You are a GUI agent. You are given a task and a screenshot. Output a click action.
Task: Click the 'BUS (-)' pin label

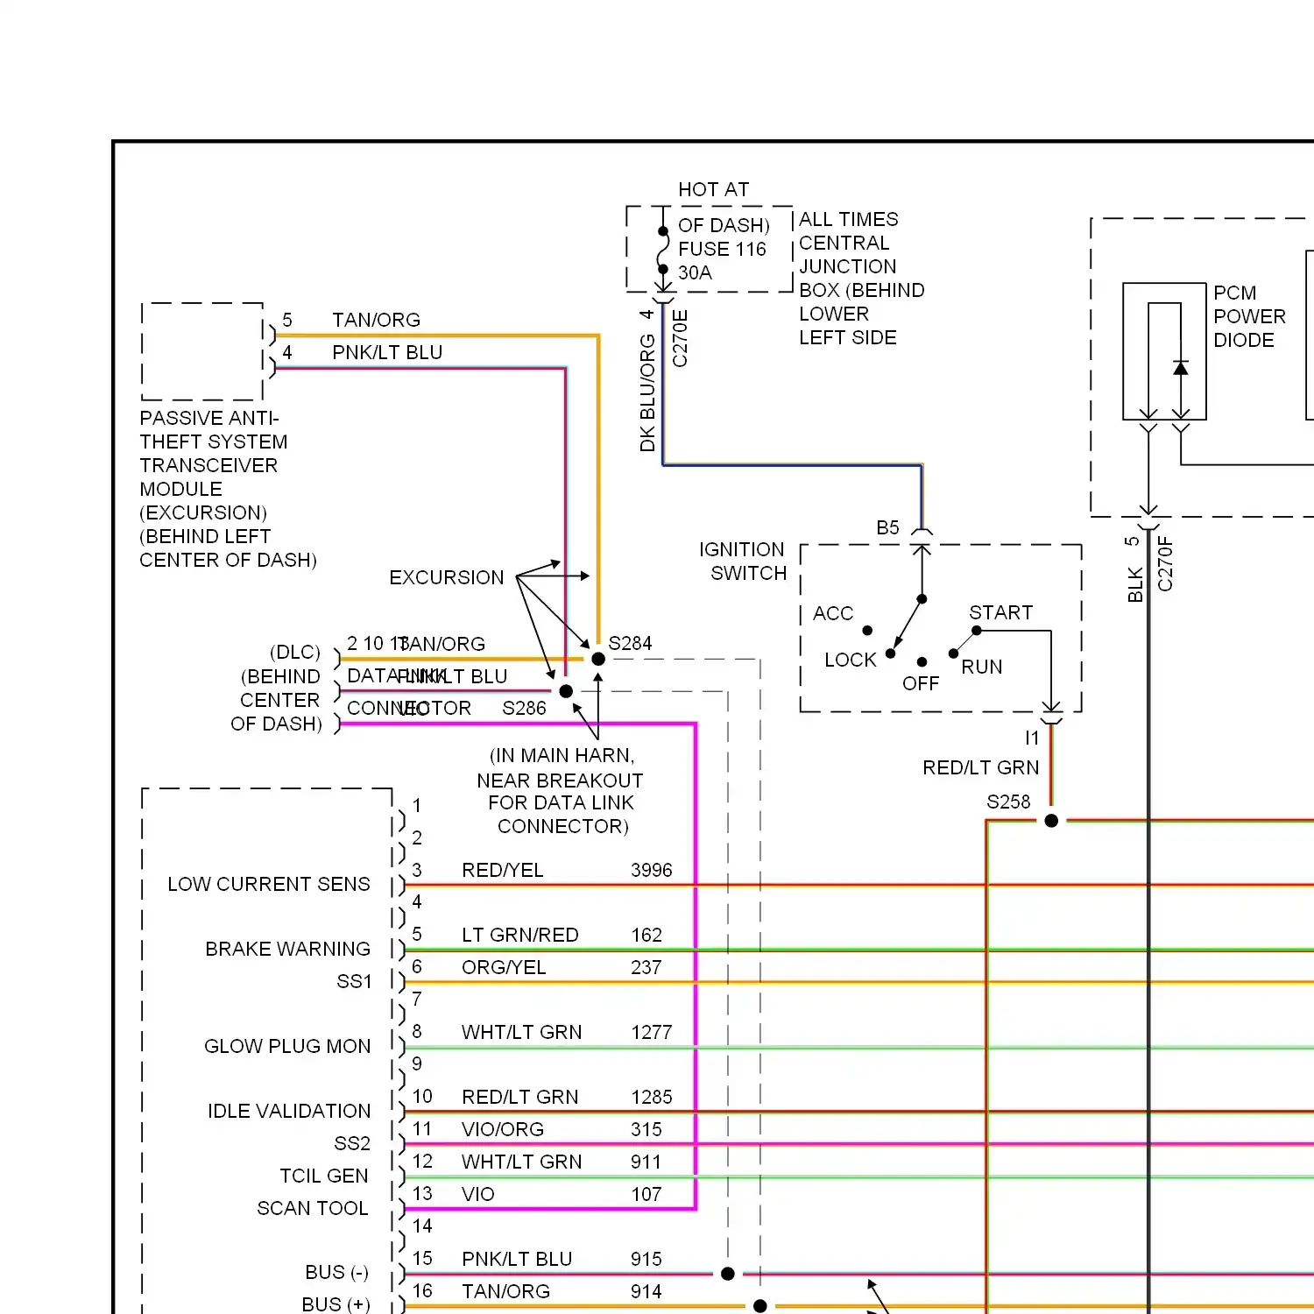[x=336, y=1272]
